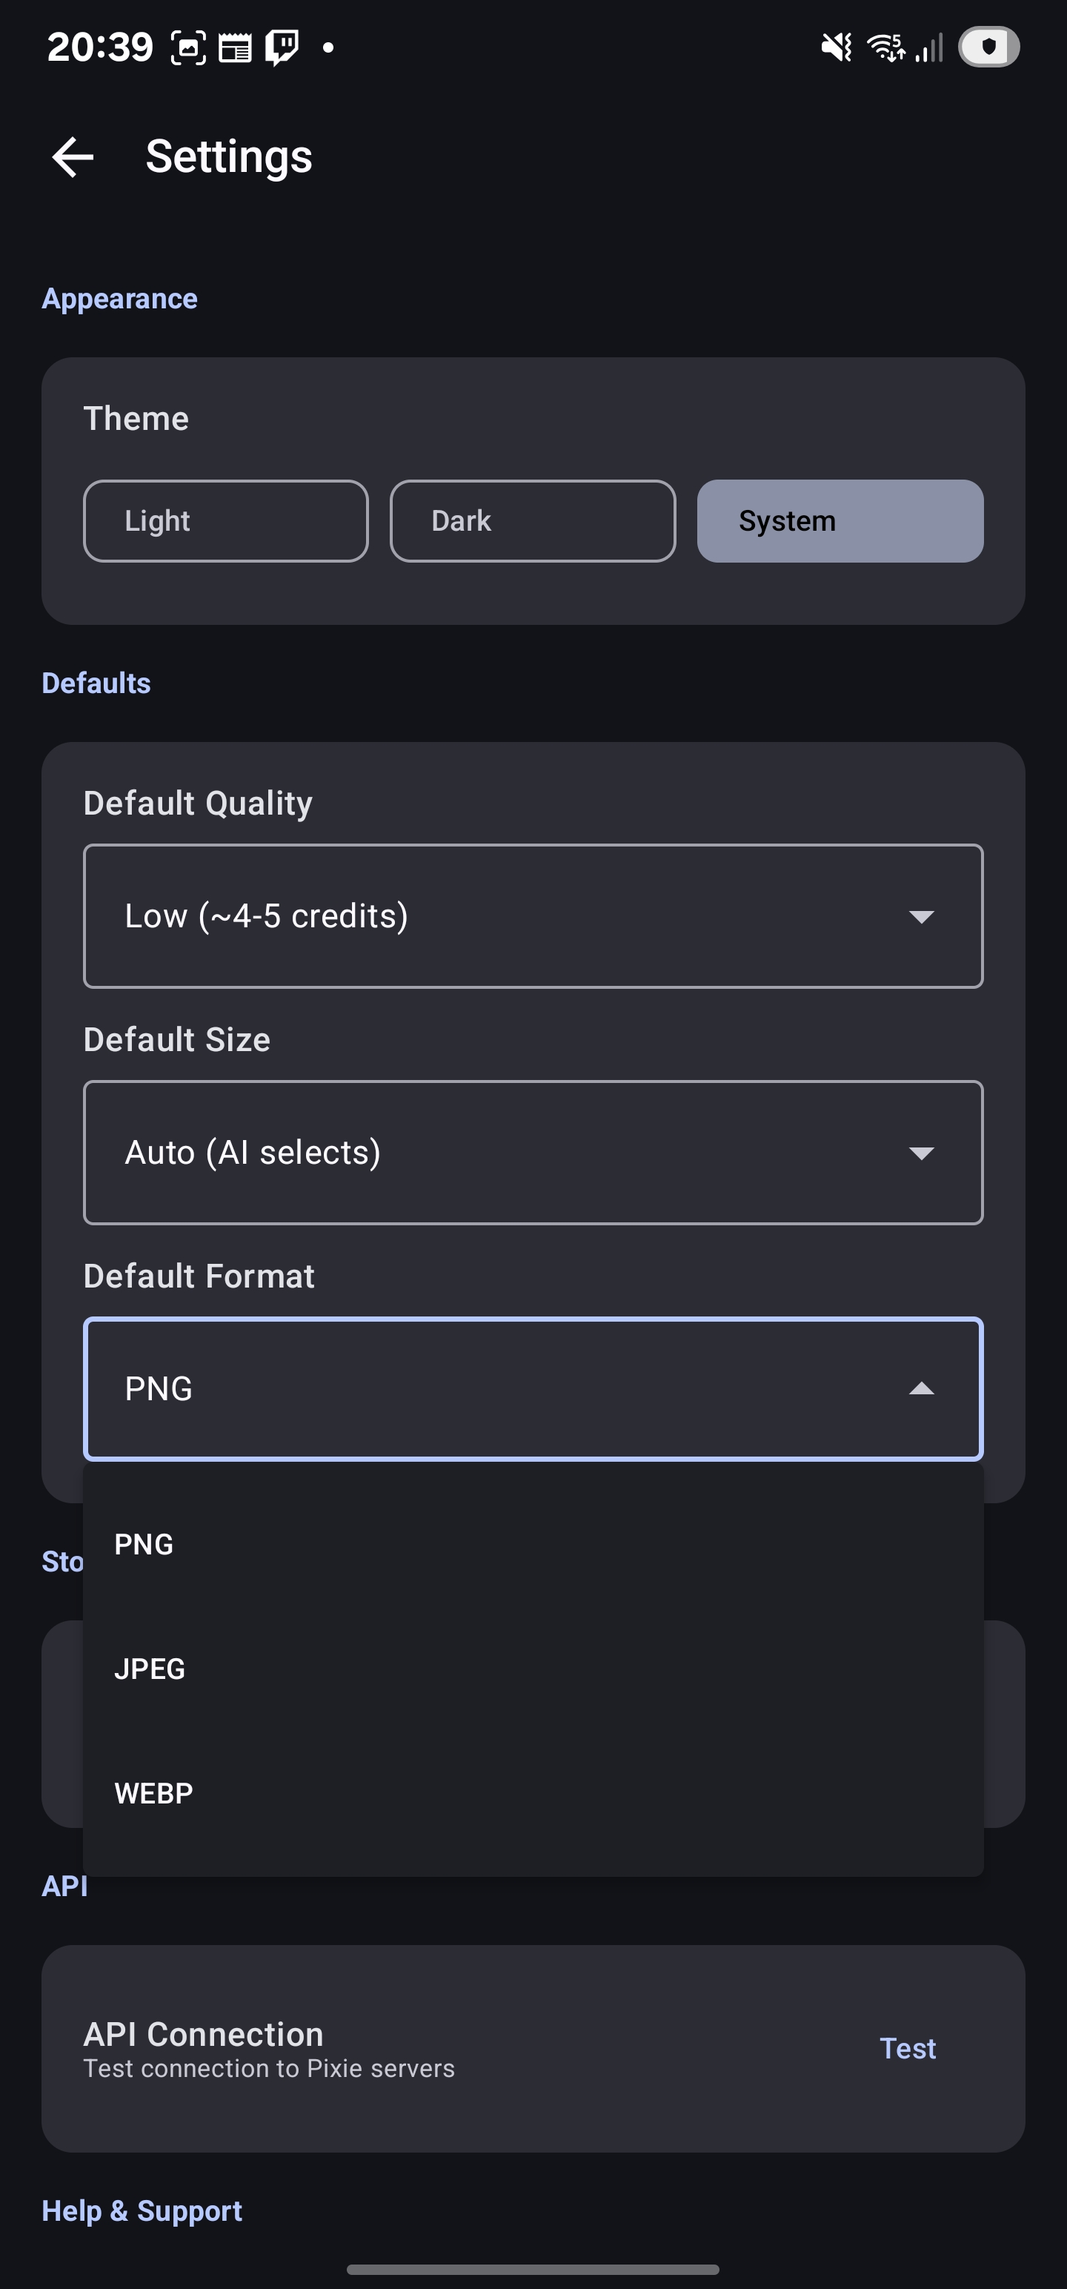Tap the cellular signal bars icon
1067x2289 pixels.
929,47
